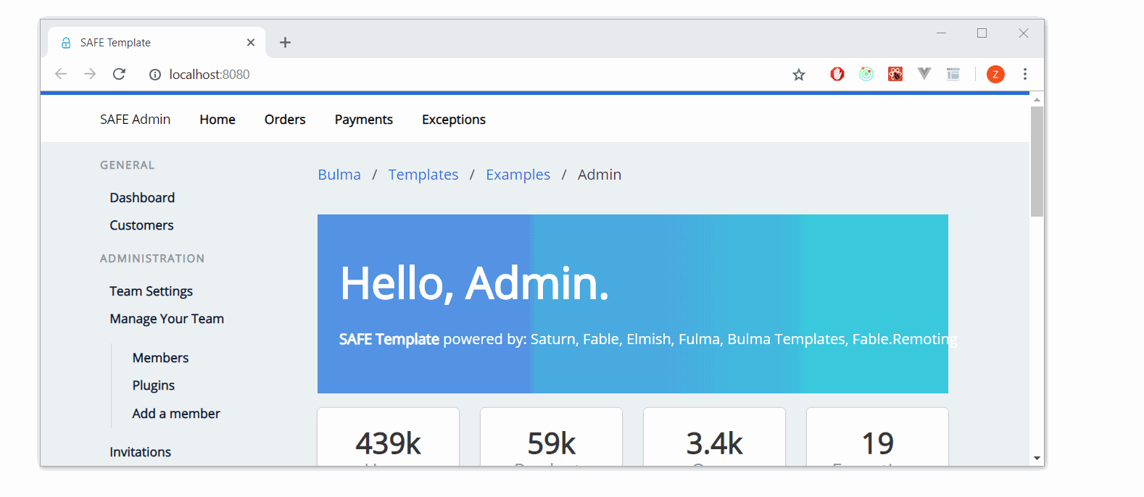Reload the localhost page
Image resolution: width=1144 pixels, height=497 pixels.
(x=120, y=74)
